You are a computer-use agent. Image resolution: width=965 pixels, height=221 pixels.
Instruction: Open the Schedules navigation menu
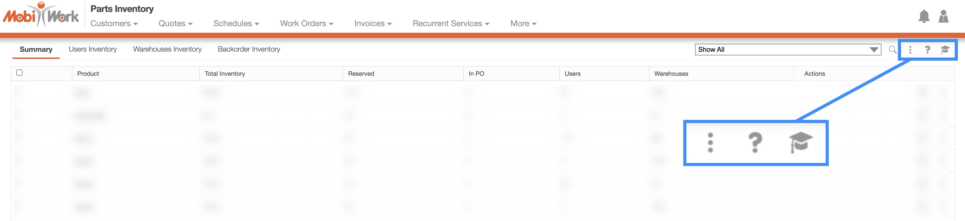[x=236, y=24]
